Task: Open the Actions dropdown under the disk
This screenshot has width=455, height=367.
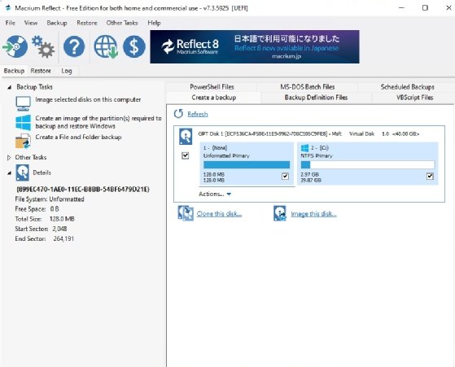Action: point(215,194)
